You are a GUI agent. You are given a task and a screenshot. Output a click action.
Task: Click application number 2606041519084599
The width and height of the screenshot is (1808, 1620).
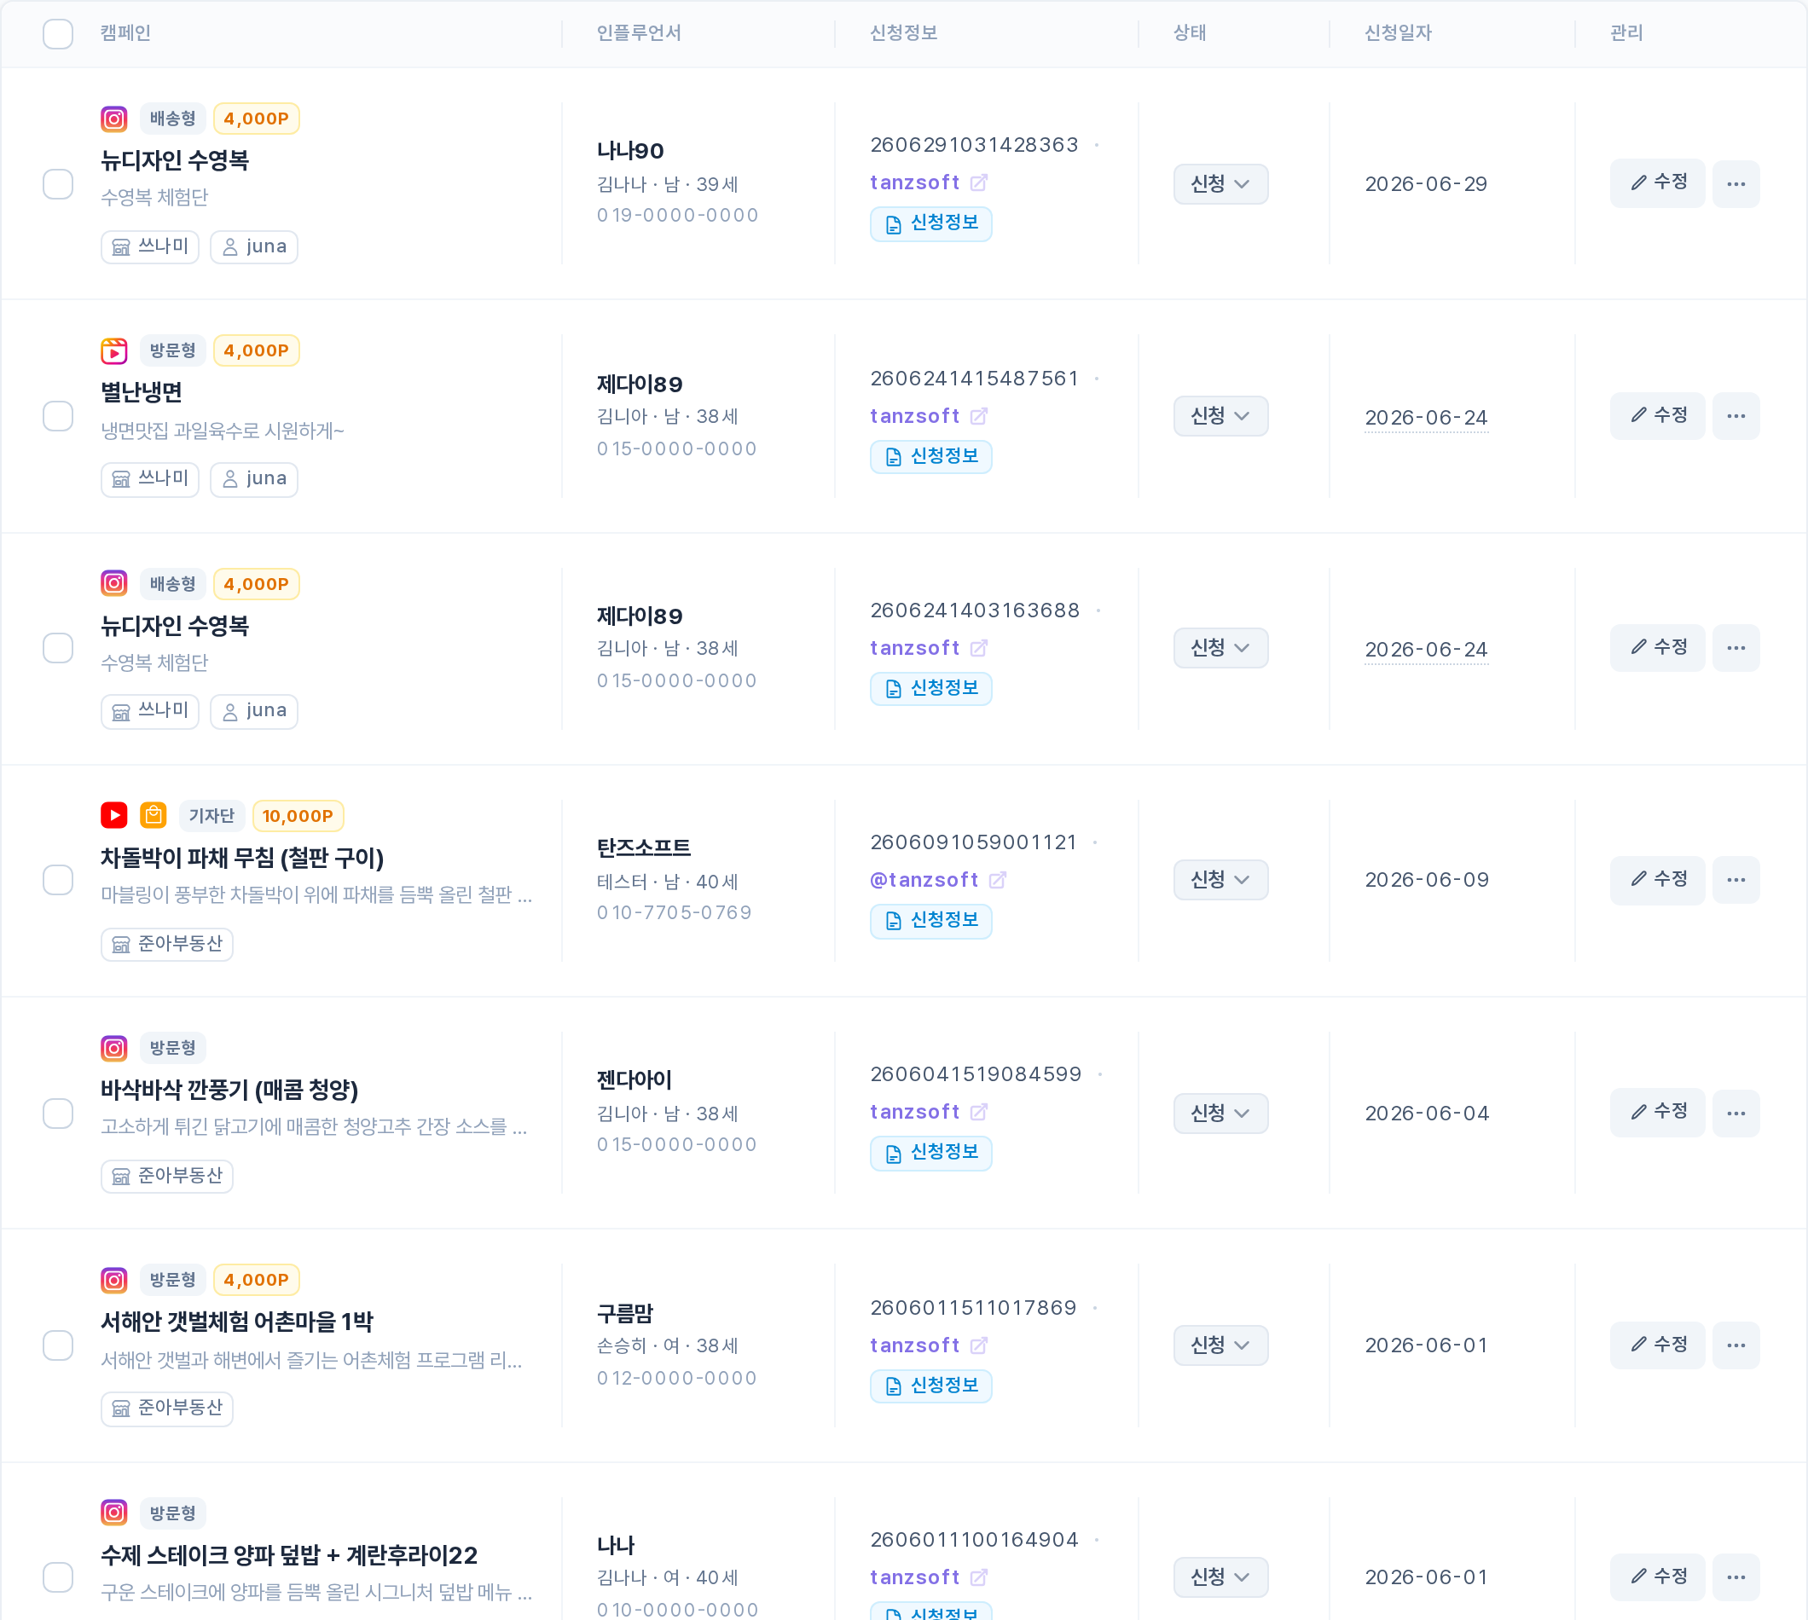[976, 1075]
